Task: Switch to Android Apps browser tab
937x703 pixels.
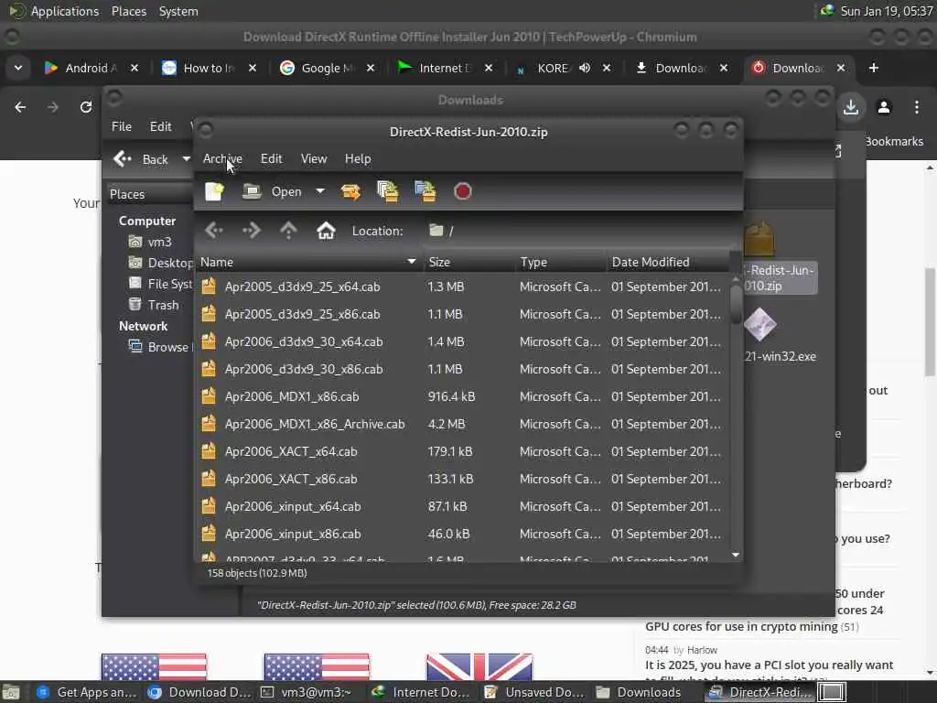Action: (x=90, y=68)
